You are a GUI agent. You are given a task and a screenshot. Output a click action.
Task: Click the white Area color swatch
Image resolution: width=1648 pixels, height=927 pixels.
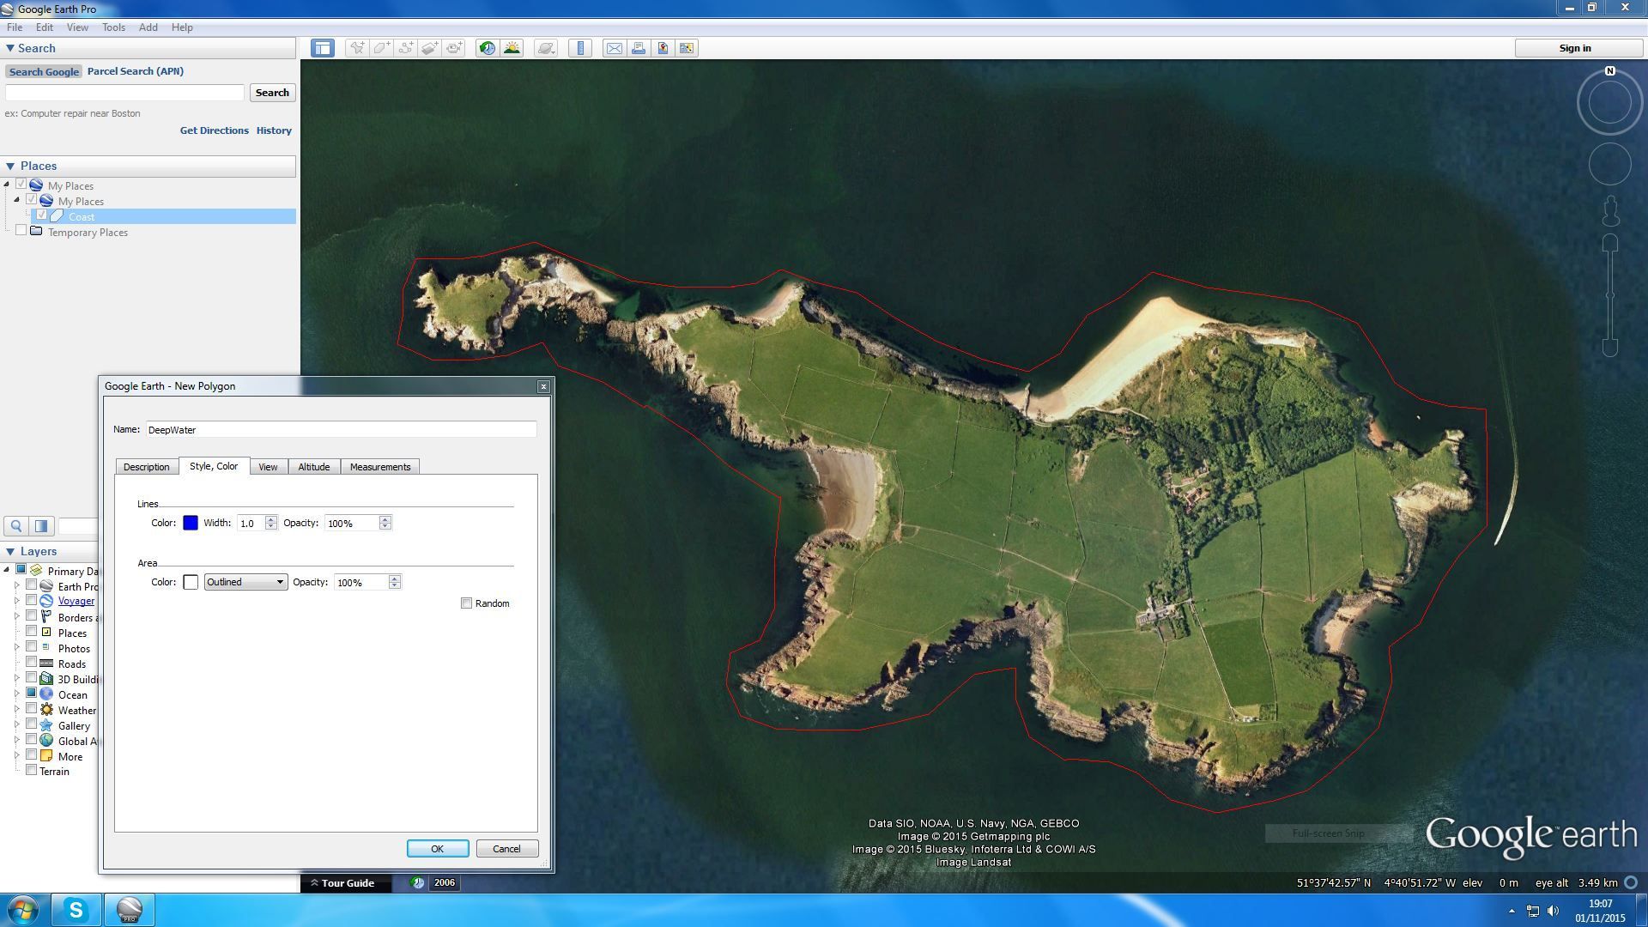tap(191, 582)
